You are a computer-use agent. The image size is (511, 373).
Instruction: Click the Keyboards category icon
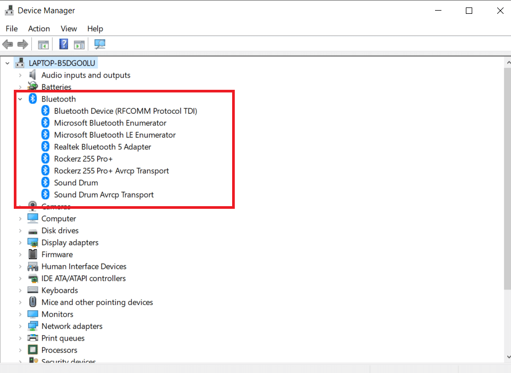pos(32,290)
